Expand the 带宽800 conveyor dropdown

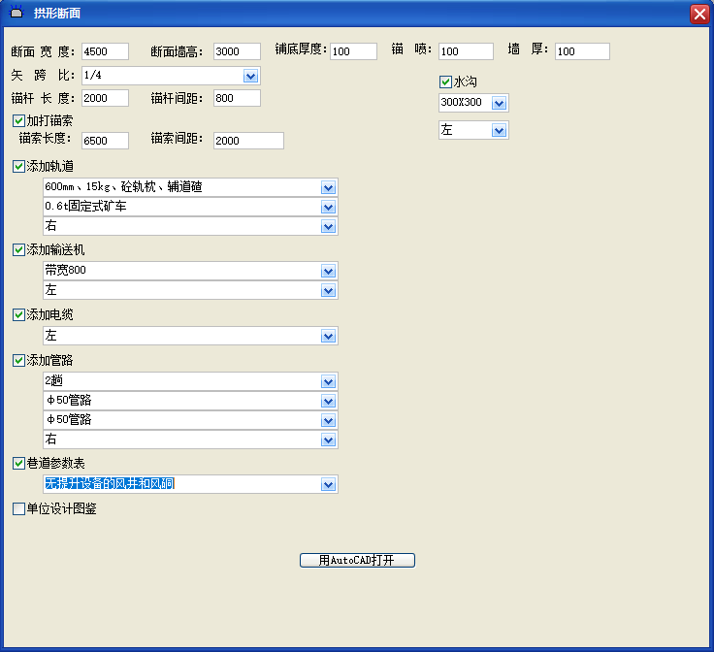[x=328, y=271]
